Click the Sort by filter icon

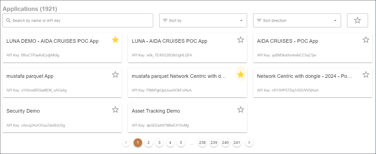point(165,21)
